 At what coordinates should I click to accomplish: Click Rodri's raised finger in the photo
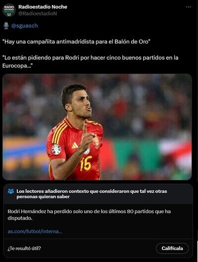click(x=85, y=130)
